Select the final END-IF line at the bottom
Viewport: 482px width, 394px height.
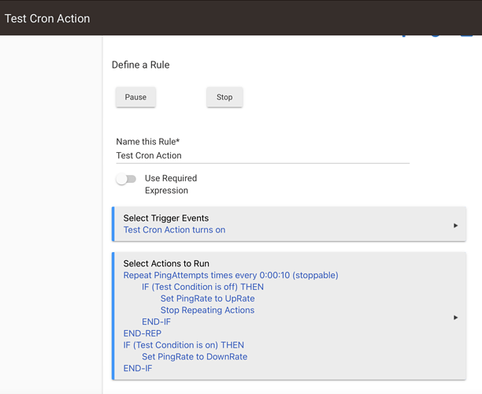point(138,368)
